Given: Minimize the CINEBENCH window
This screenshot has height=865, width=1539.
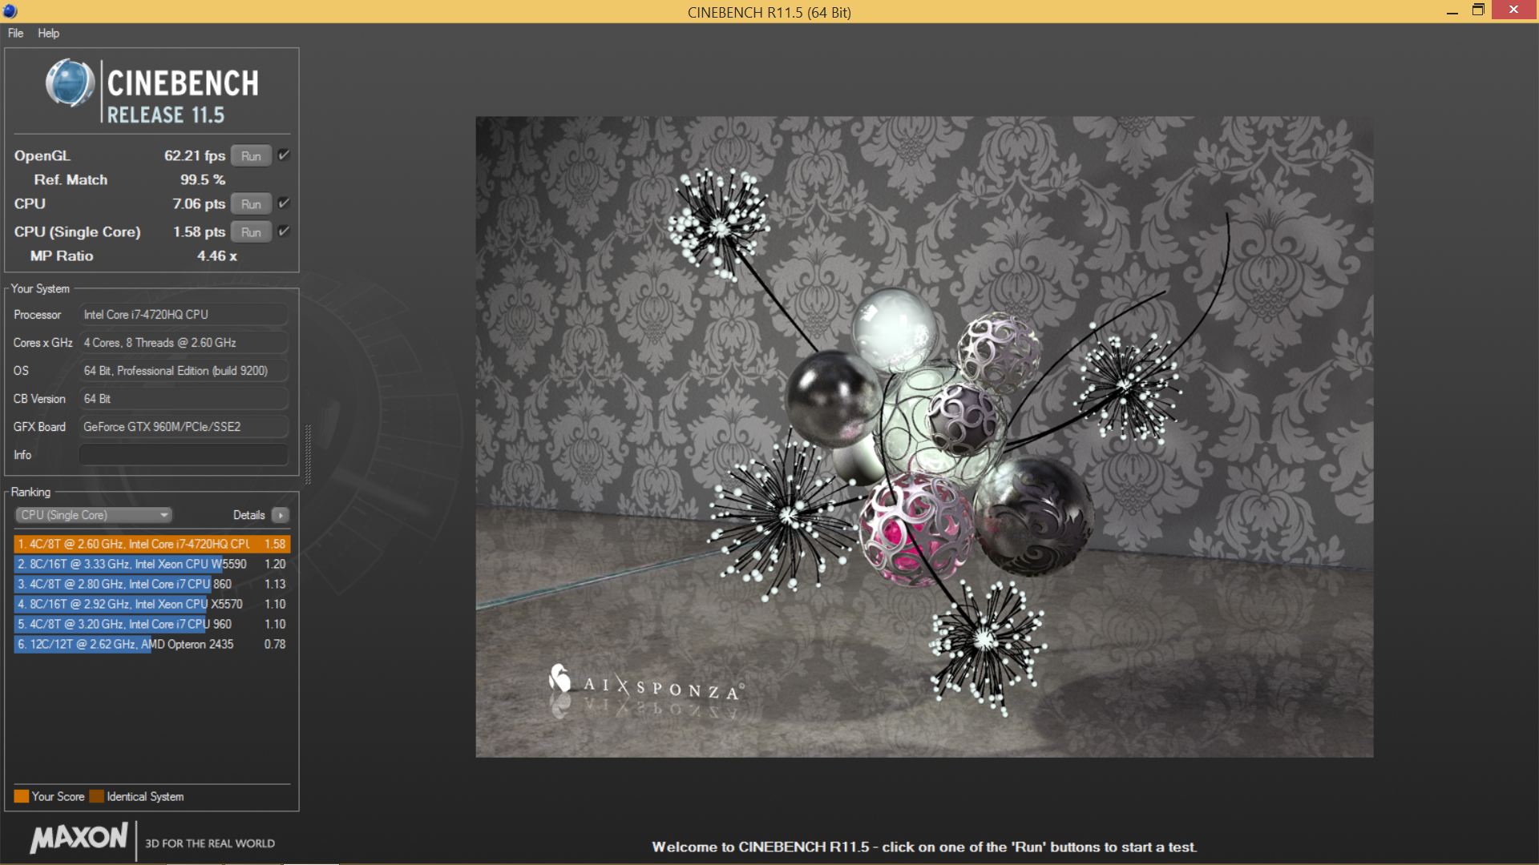Looking at the screenshot, I should pyautogui.click(x=1452, y=11).
